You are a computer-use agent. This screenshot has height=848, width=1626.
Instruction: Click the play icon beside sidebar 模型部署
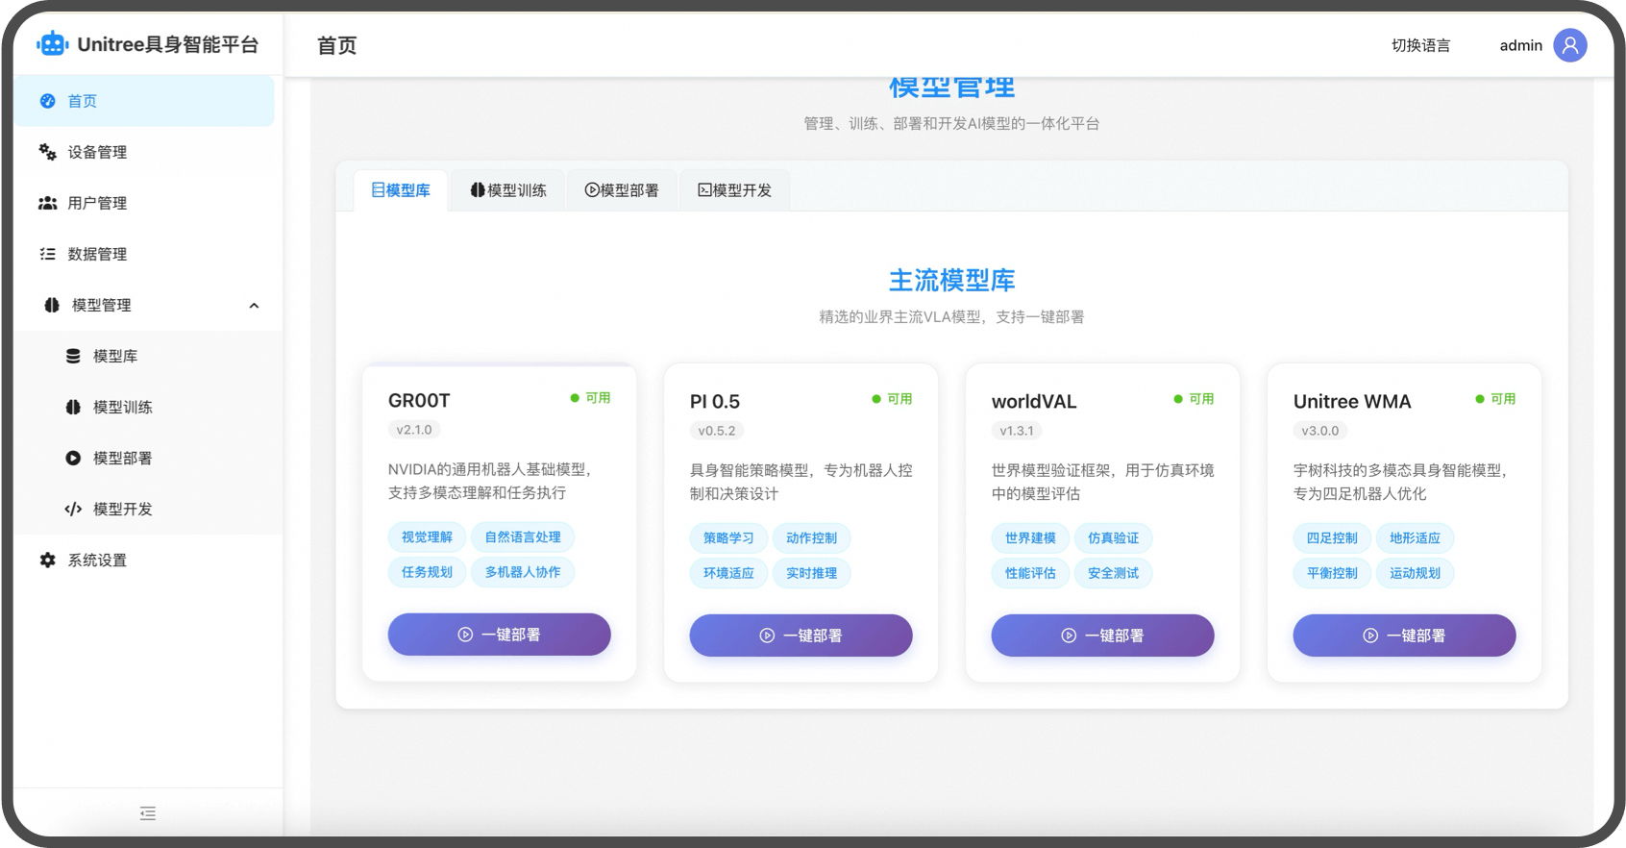[x=73, y=458]
